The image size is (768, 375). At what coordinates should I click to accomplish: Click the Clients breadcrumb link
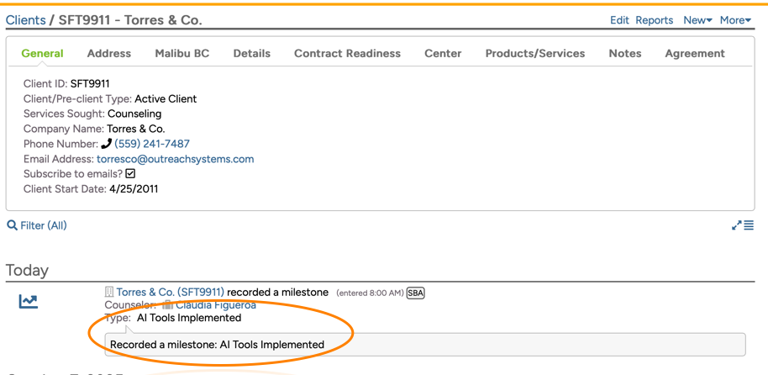point(25,20)
